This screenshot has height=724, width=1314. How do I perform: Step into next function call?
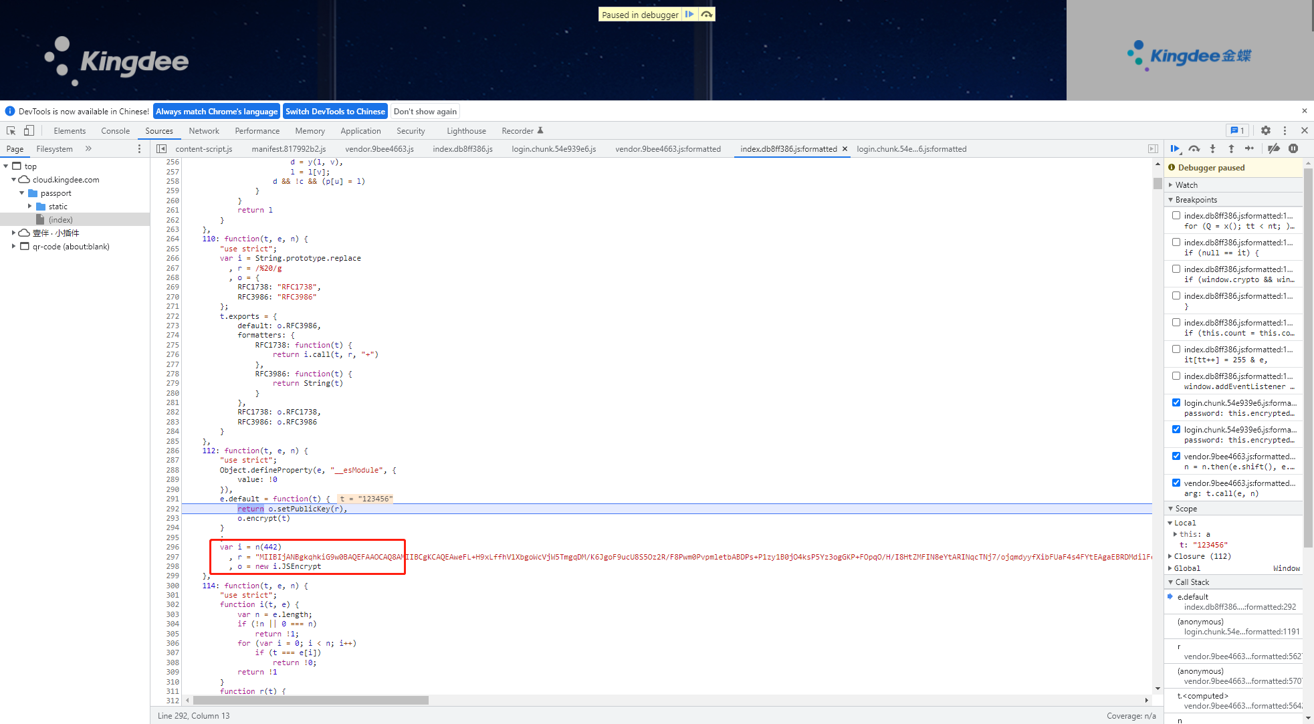(1212, 148)
